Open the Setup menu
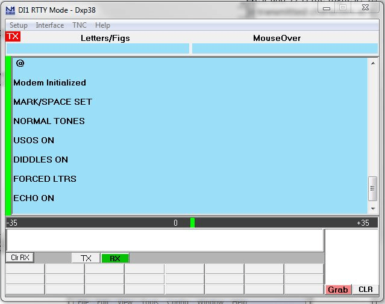Image resolution: width=385 pixels, height=304 pixels. (19, 25)
